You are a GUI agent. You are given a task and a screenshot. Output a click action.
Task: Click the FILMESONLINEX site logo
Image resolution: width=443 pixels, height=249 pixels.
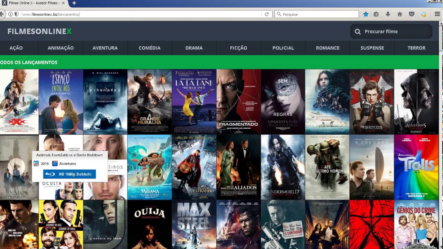pos(39,31)
